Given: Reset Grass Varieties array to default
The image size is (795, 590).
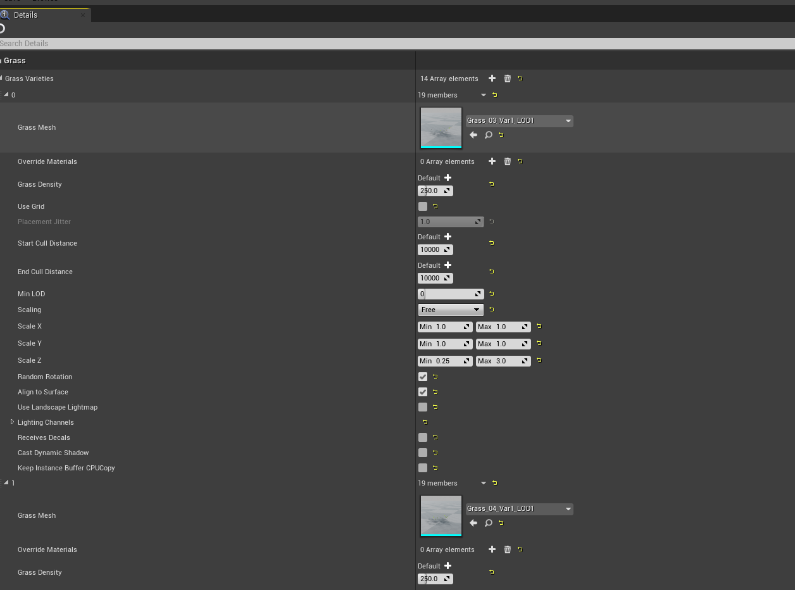Looking at the screenshot, I should pyautogui.click(x=520, y=78).
